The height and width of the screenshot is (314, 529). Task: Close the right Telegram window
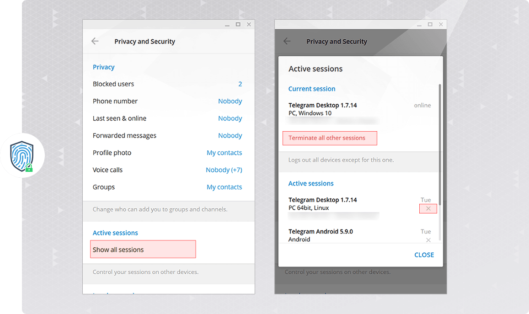pyautogui.click(x=441, y=24)
